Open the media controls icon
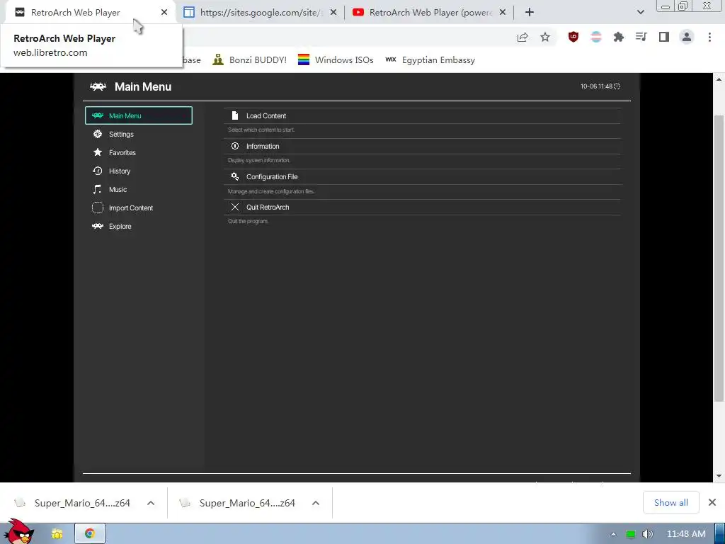 point(641,37)
